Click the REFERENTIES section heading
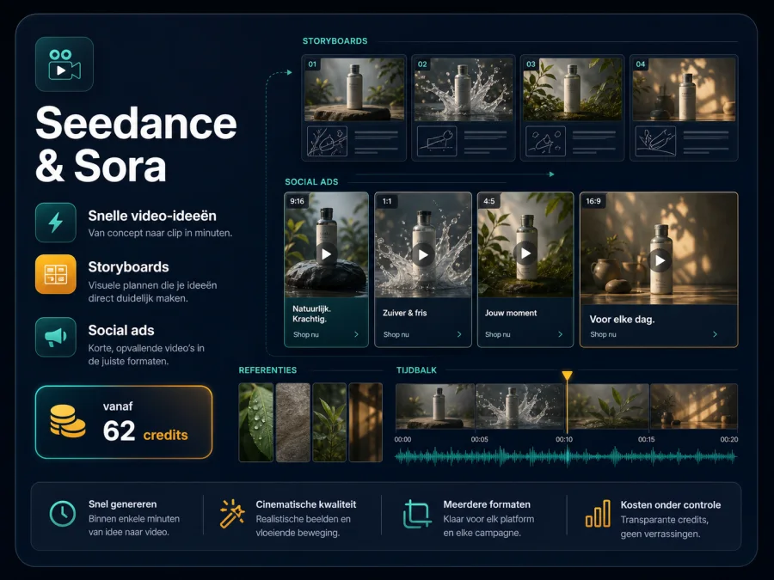Viewport: 774px width, 580px height. (267, 369)
